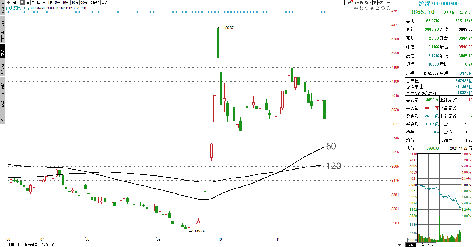Click the last blue diamond event marker
Screen dimensions: 473x247
(x=325, y=12)
